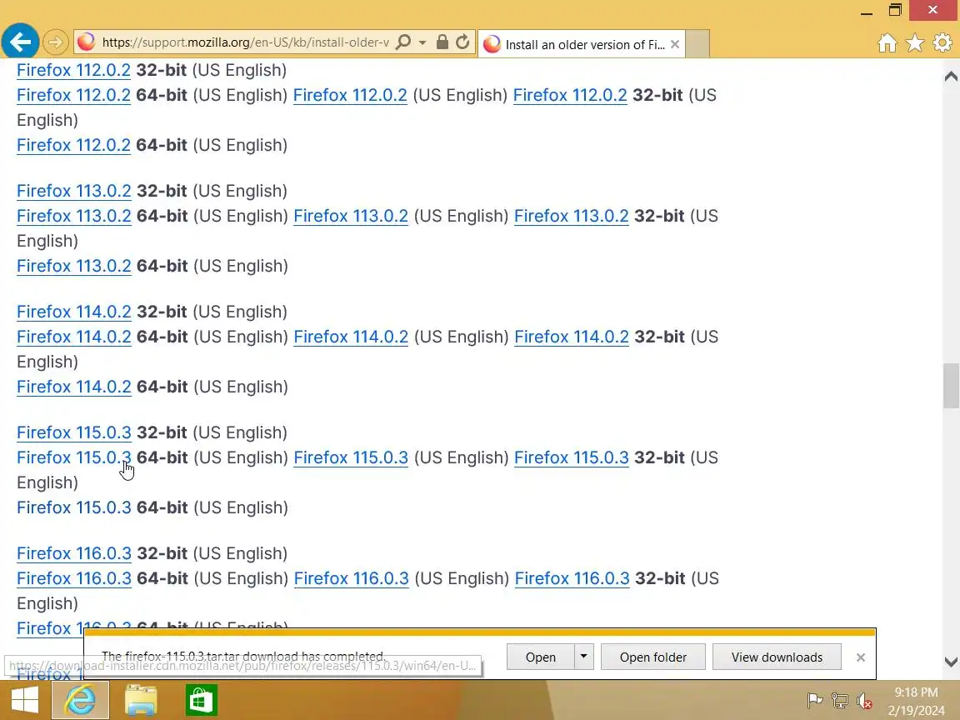Open the 112.0.2 link with no bit label
This screenshot has width=960, height=720.
(x=350, y=96)
